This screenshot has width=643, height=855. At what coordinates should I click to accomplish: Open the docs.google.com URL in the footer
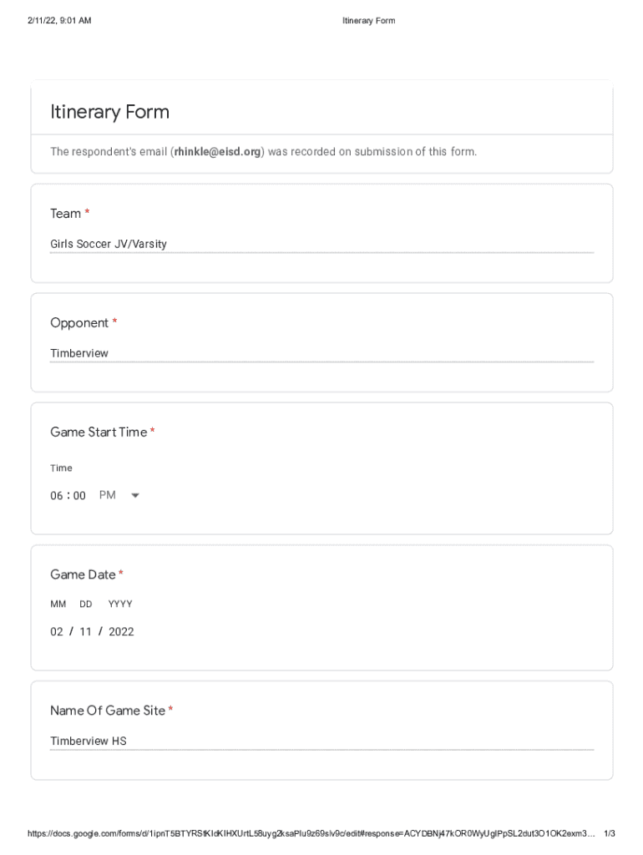(311, 833)
